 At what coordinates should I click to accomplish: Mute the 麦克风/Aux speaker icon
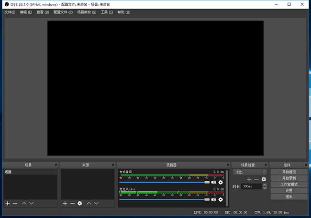pos(213,199)
